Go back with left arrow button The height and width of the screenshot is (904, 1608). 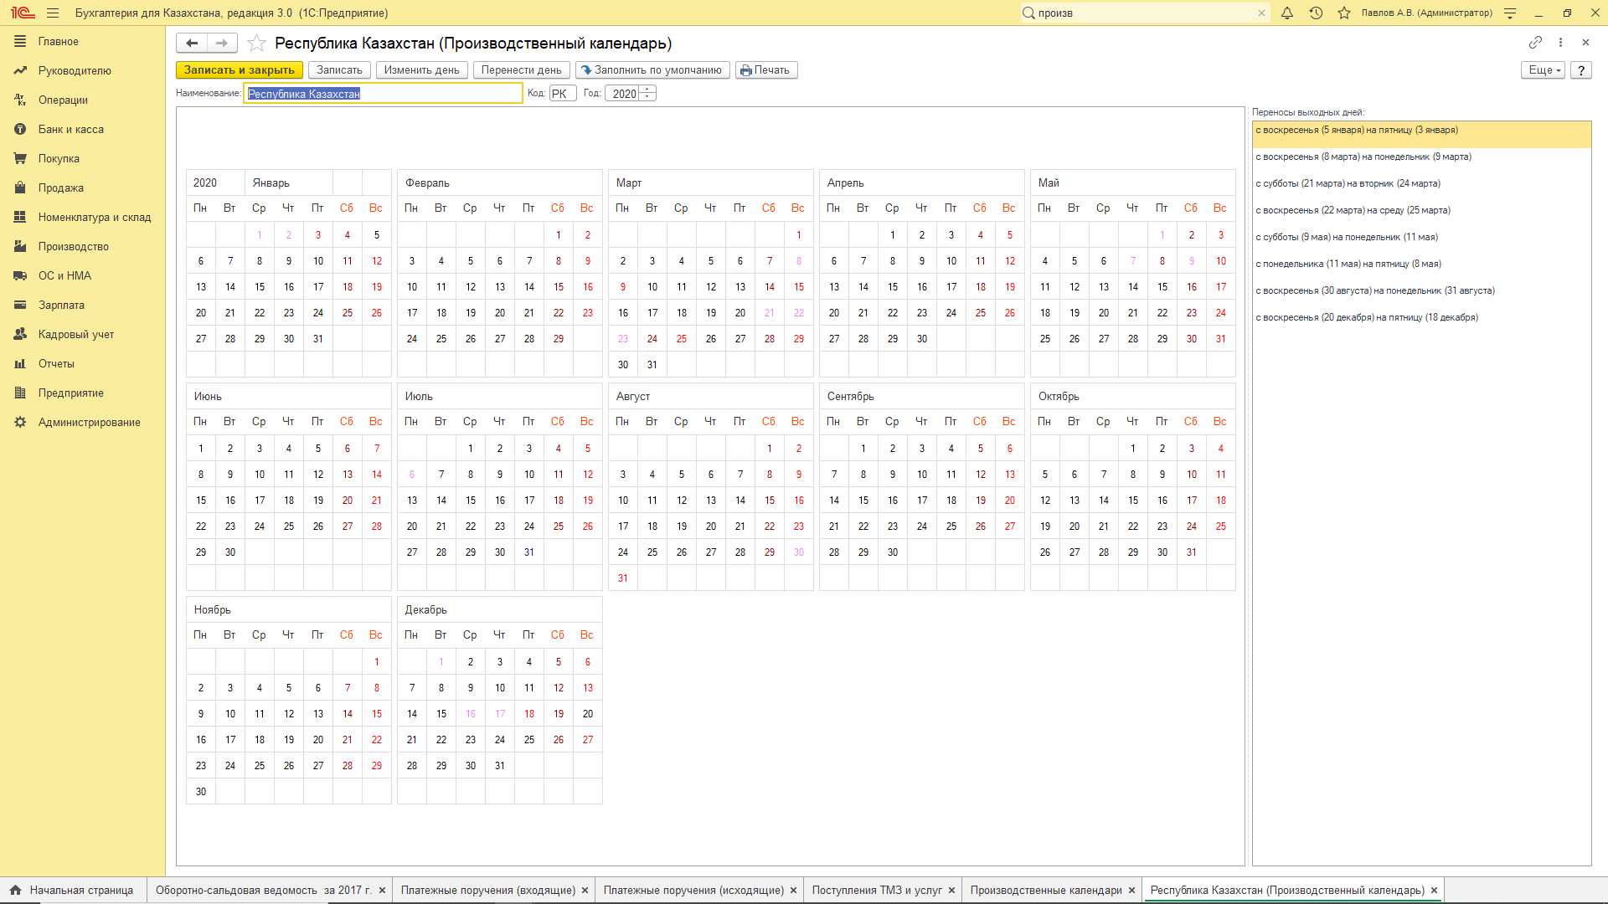(x=192, y=44)
